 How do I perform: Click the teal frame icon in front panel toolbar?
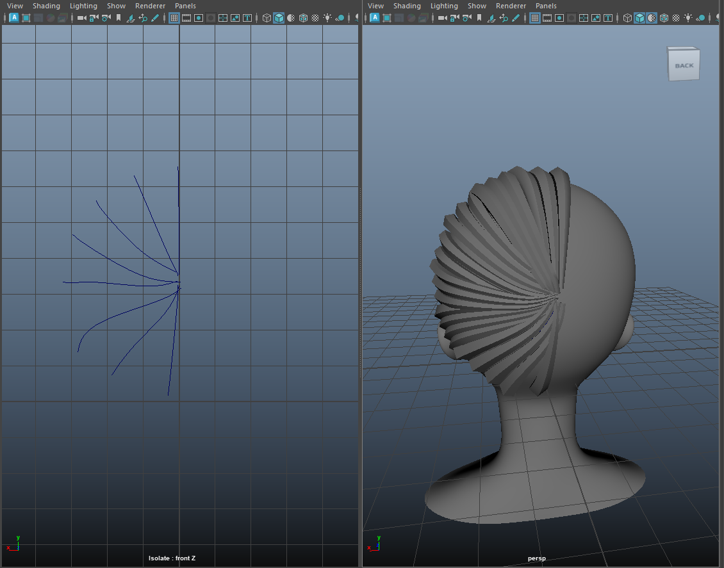pos(26,18)
